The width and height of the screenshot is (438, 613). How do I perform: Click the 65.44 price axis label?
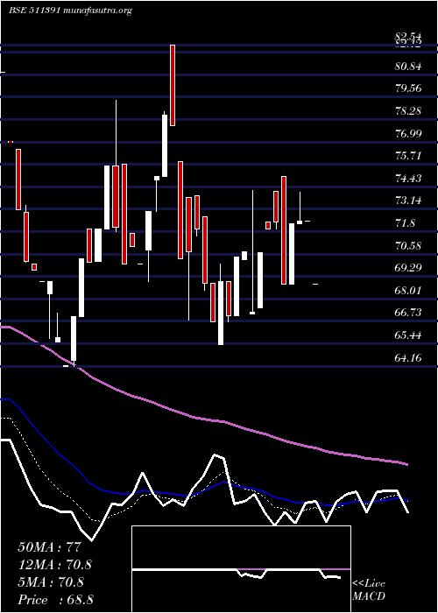(408, 335)
